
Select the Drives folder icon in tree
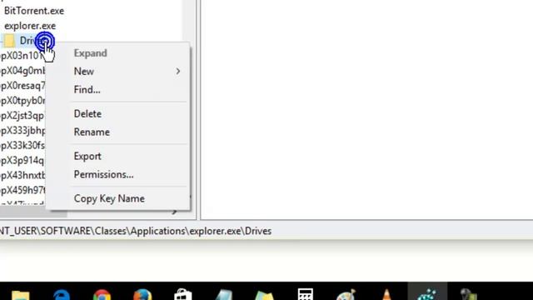click(x=9, y=41)
